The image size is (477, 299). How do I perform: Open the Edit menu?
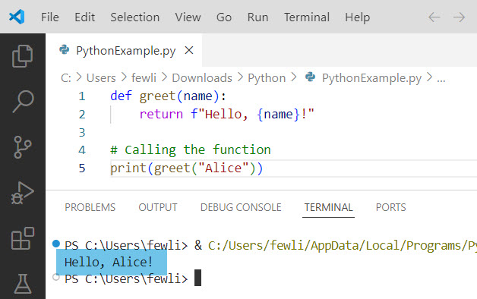click(x=85, y=17)
